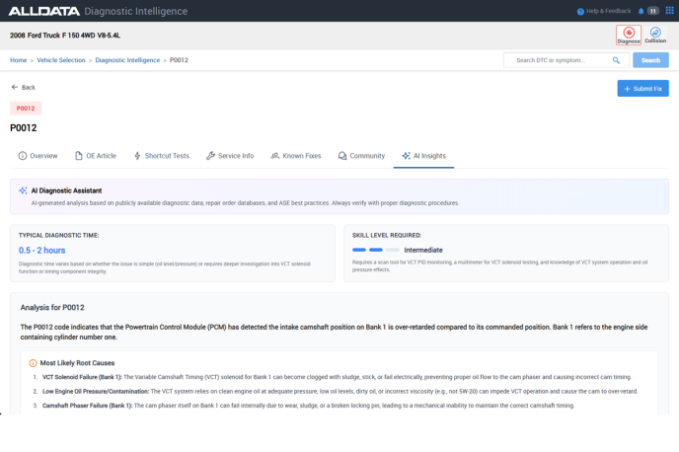The image size is (679, 452).
Task: Click Low Engine Oil Pressure/Contamination cause
Action: point(96,392)
